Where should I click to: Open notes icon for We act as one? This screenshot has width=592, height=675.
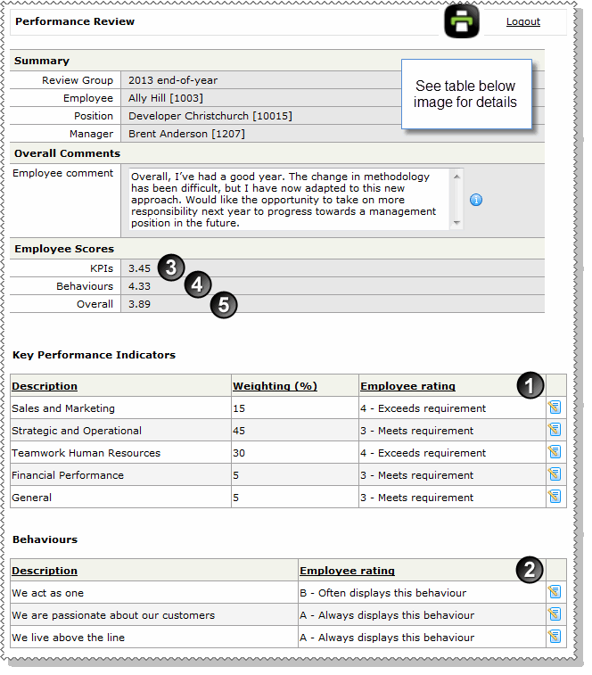coord(555,592)
